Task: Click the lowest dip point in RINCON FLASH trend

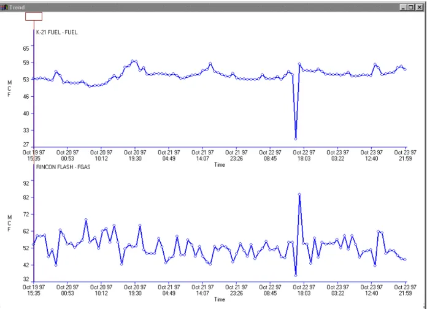Action: [296, 275]
